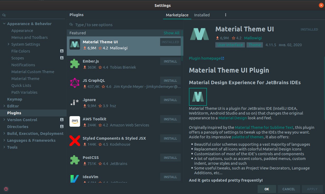Open the plugins options kebab menu
The width and height of the screenshot is (325, 194).
tap(226, 15)
